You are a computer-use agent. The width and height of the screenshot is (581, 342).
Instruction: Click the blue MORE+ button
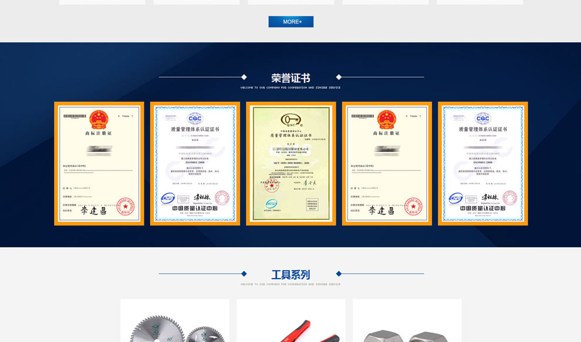[291, 22]
